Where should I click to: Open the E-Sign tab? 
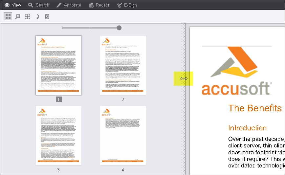(x=127, y=5)
